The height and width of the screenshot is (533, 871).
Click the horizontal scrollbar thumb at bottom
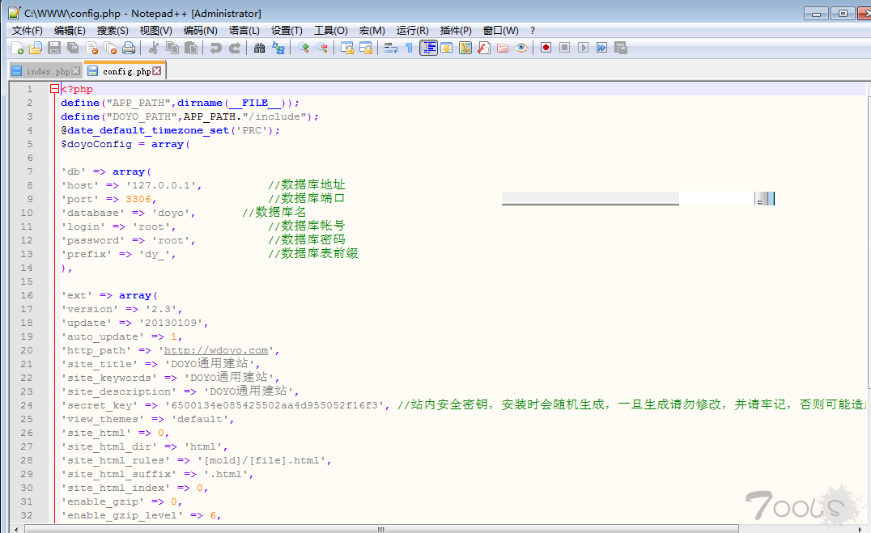pos(381,529)
